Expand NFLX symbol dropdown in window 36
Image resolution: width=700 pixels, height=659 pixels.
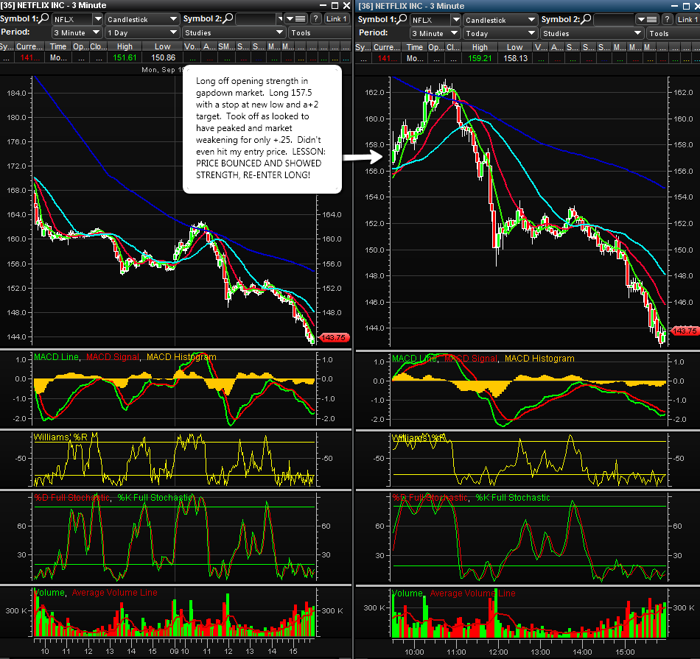(456, 20)
